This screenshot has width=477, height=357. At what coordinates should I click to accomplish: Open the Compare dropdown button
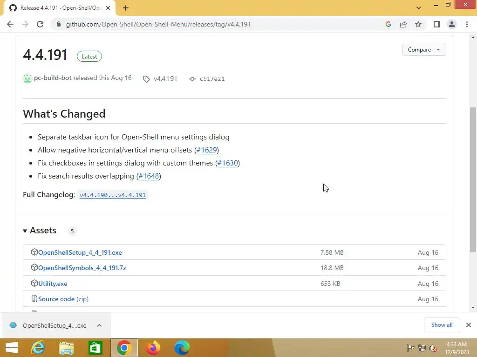[424, 49]
